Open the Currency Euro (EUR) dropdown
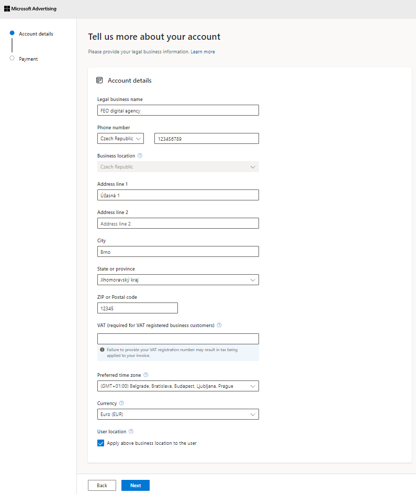 click(178, 414)
